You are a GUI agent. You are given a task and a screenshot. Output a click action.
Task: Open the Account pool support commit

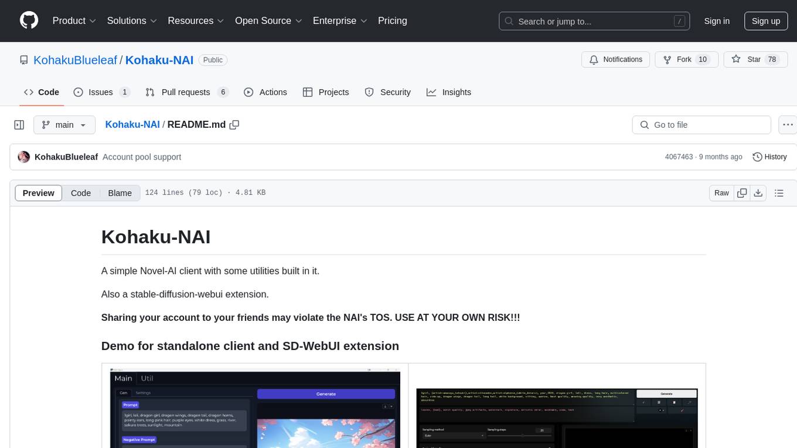click(x=142, y=157)
